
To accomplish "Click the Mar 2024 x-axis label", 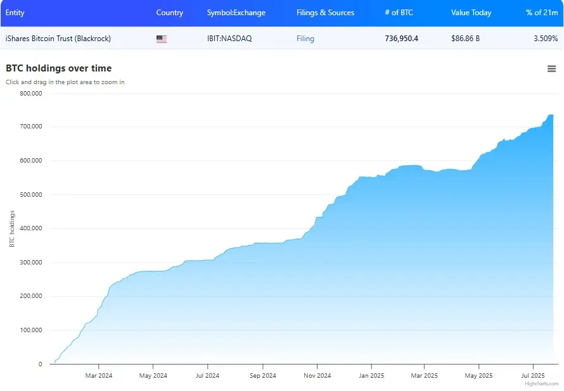I will [x=99, y=376].
